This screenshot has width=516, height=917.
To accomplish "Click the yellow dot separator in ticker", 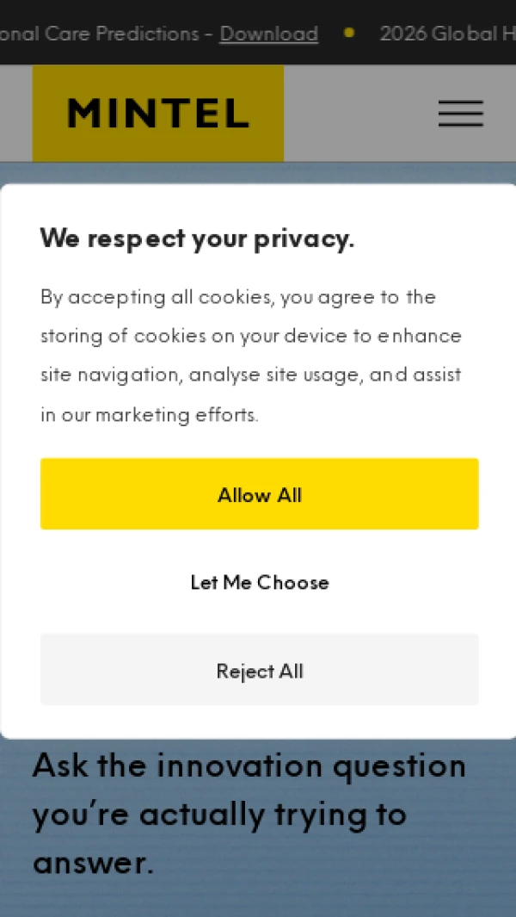I will tap(349, 33).
